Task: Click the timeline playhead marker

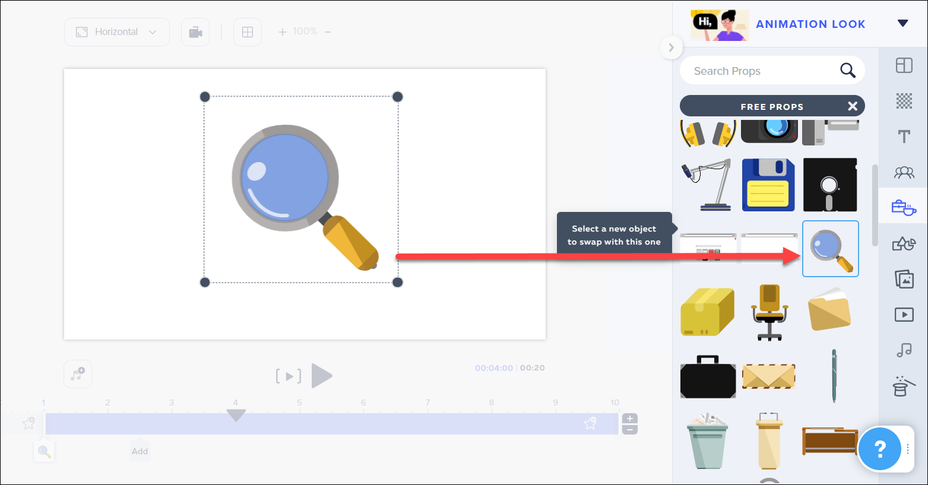Action: click(x=236, y=415)
